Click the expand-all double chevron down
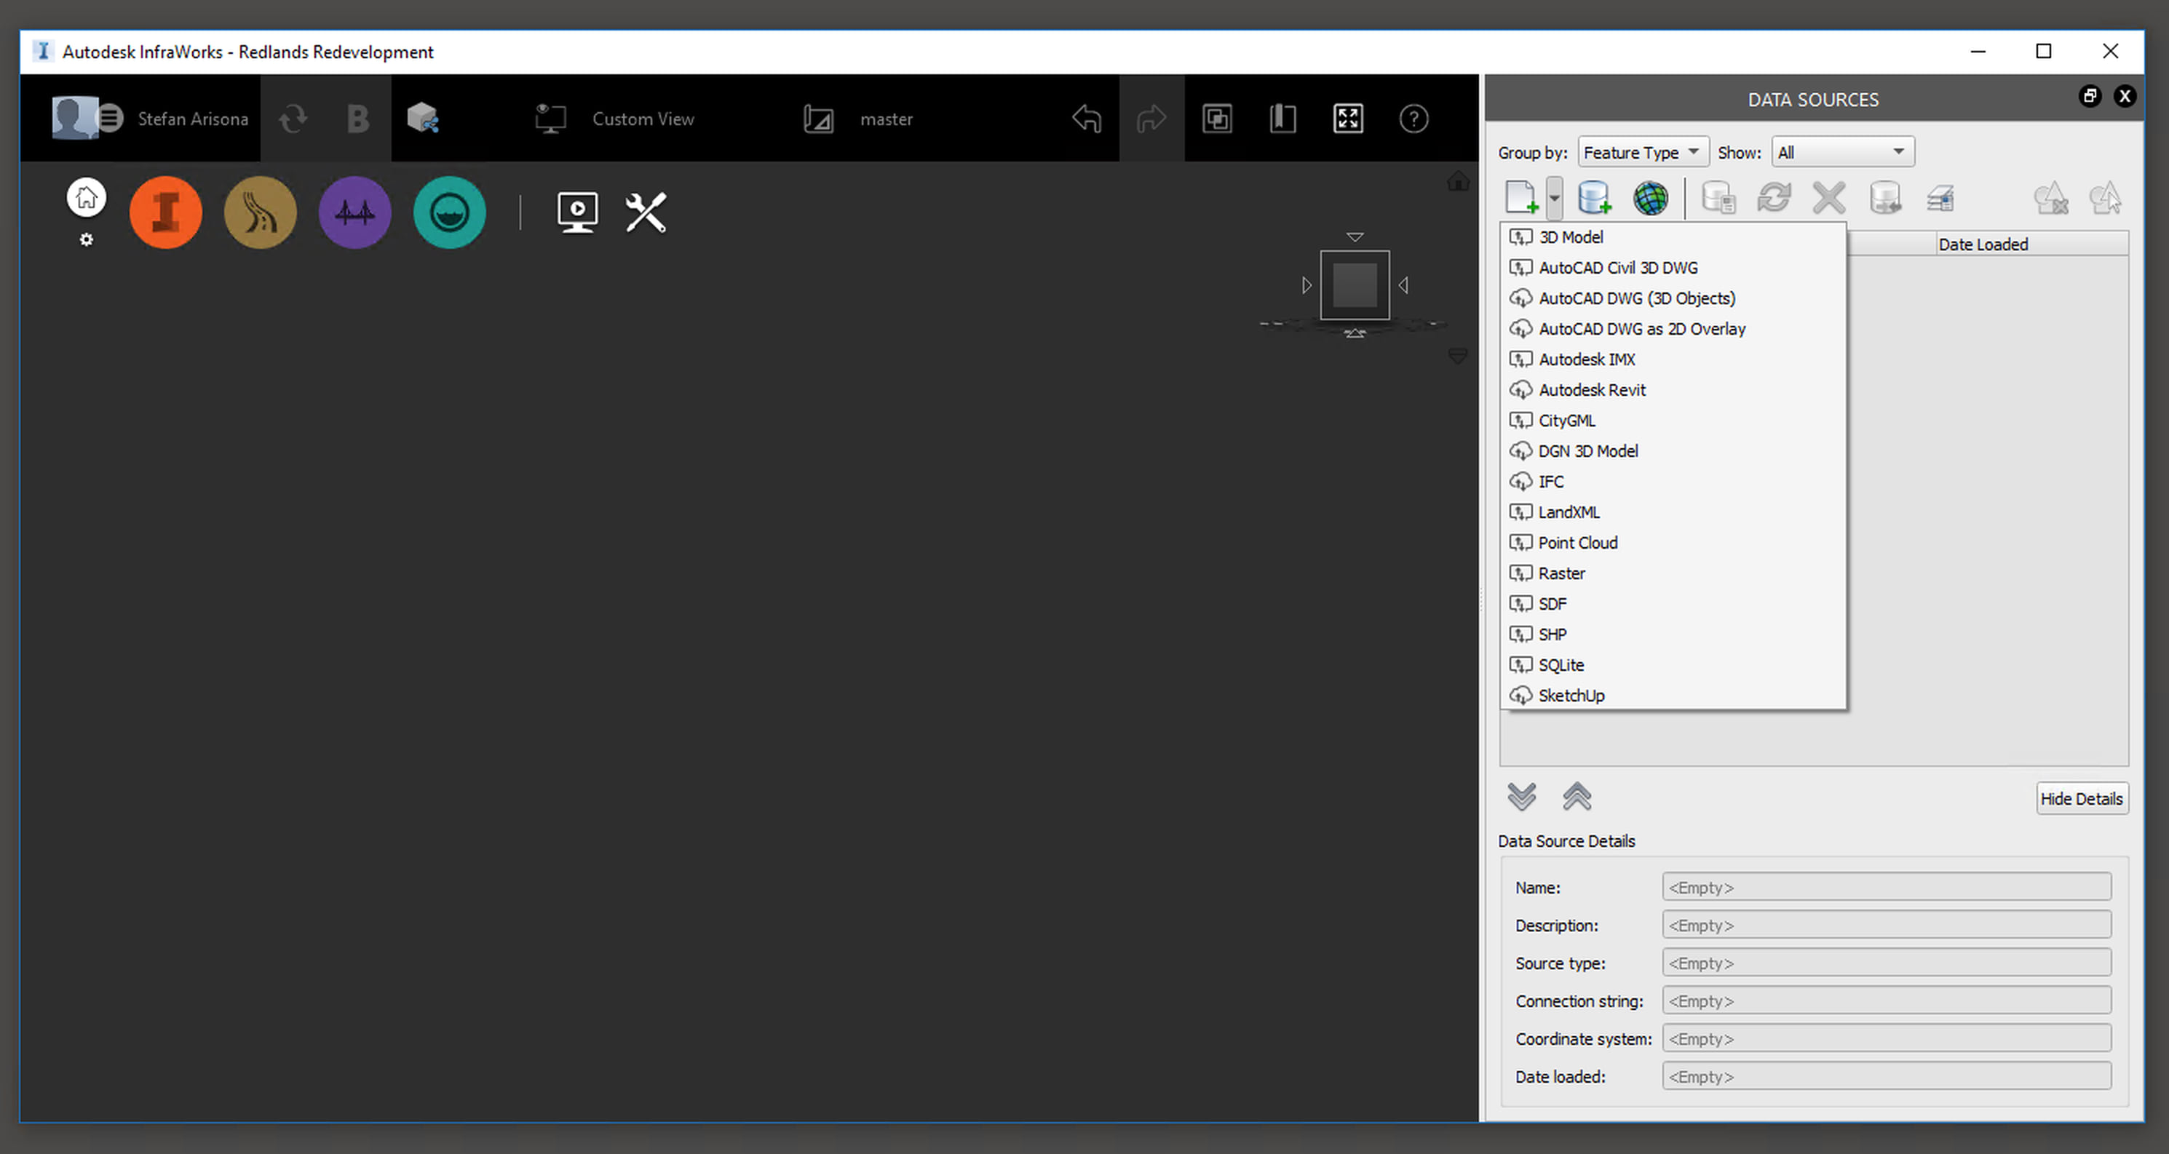Viewport: 2169px width, 1154px height. click(x=1520, y=795)
